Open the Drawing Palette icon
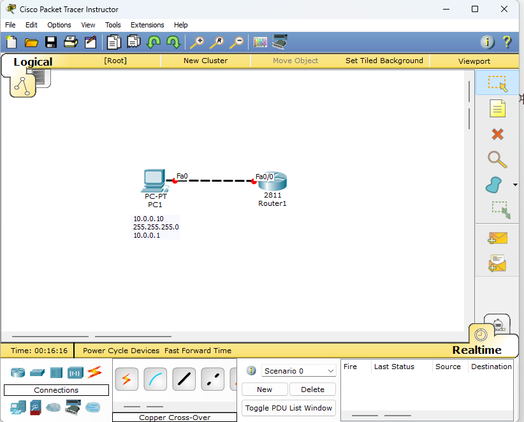Viewport: 524px width, 422px height. click(260, 42)
